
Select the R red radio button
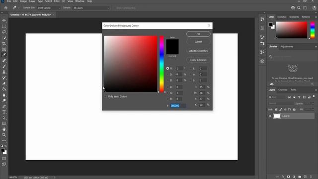pos(167,87)
